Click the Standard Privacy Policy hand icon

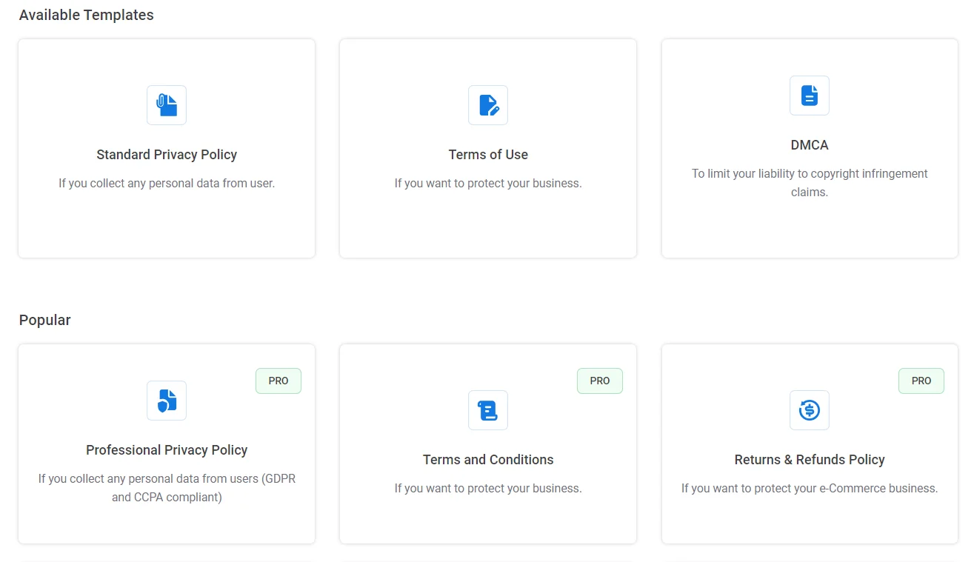tap(166, 104)
